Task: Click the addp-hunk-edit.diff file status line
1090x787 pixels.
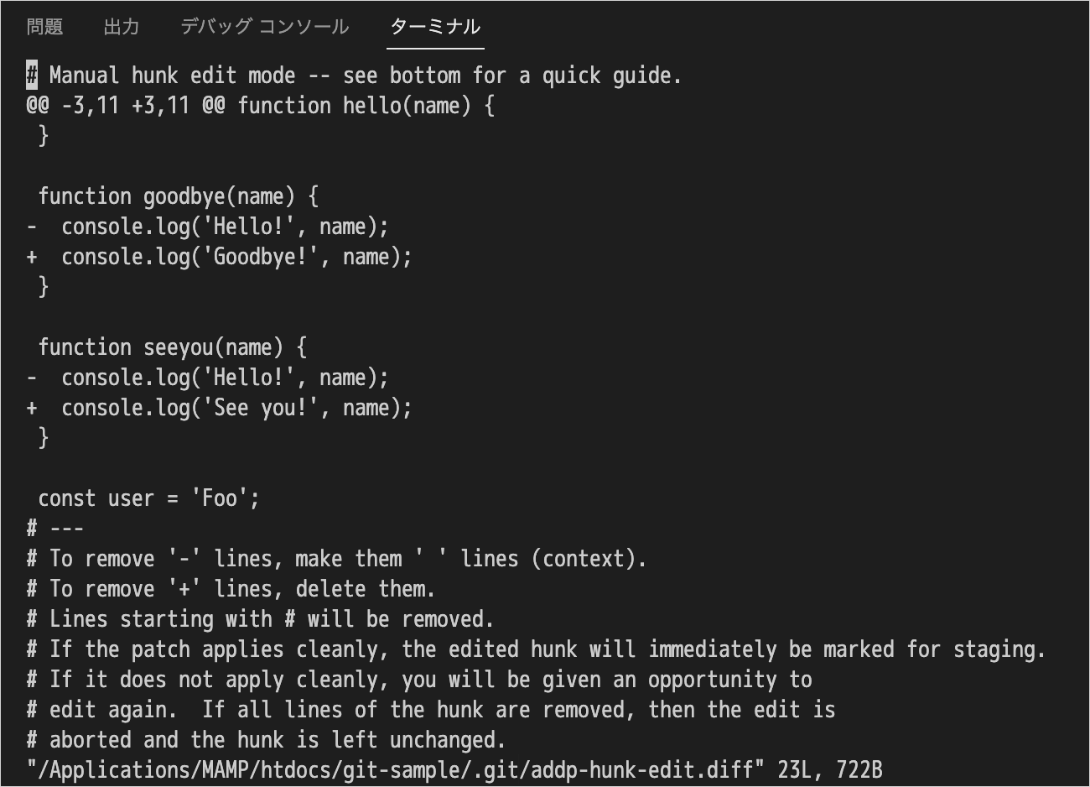Action: pyautogui.click(x=454, y=770)
